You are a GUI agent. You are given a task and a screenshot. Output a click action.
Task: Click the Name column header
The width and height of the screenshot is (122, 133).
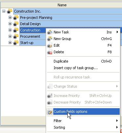[x=61, y=5]
